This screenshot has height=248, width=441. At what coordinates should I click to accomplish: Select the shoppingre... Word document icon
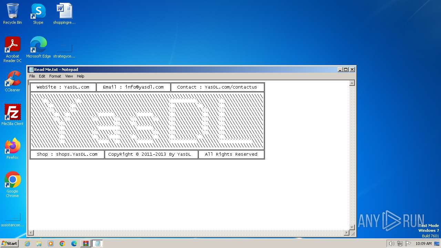coord(64,14)
